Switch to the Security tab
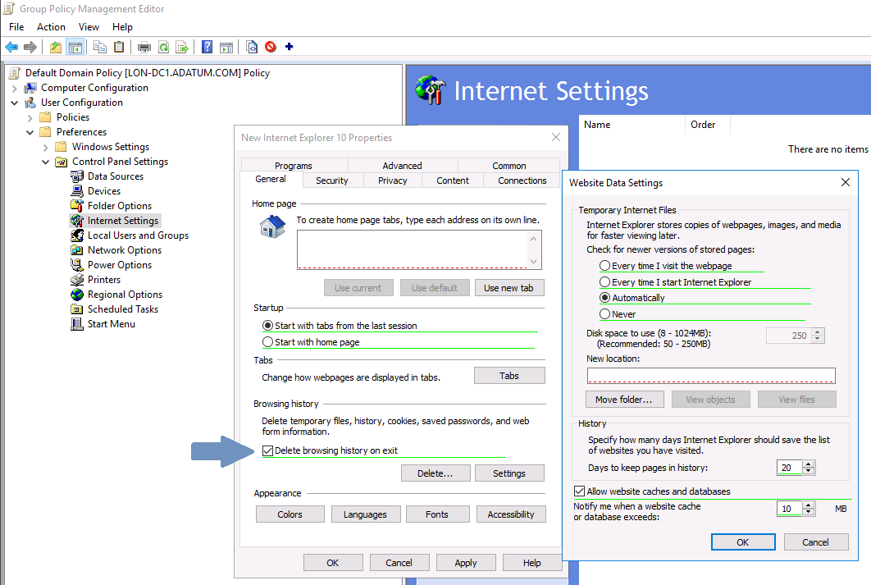Image resolution: width=871 pixels, height=585 pixels. [332, 180]
